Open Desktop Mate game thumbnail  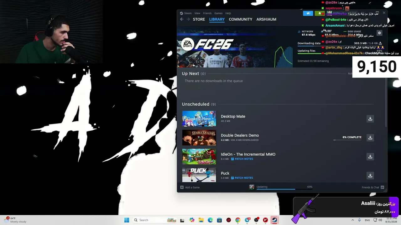click(x=199, y=119)
